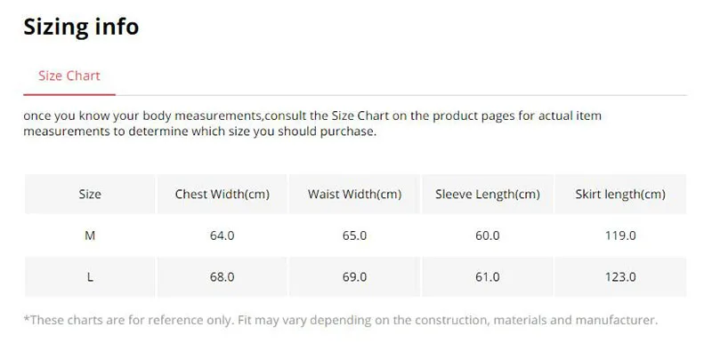Click the 119.0 skirt length cell

click(620, 235)
